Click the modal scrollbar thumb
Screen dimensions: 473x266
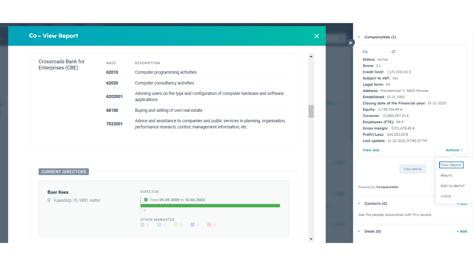311,111
